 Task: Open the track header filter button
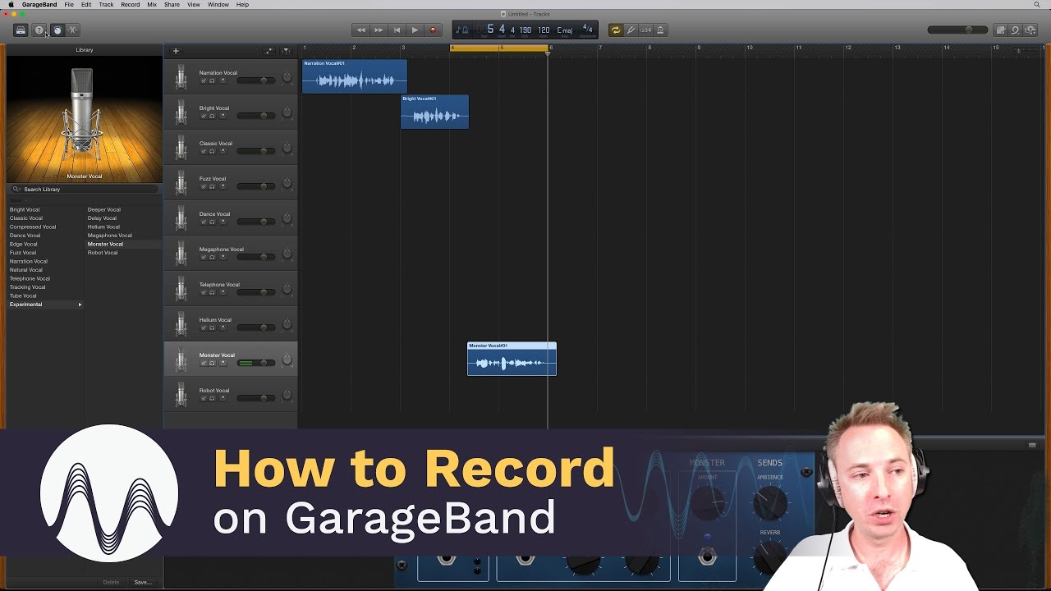pos(286,51)
